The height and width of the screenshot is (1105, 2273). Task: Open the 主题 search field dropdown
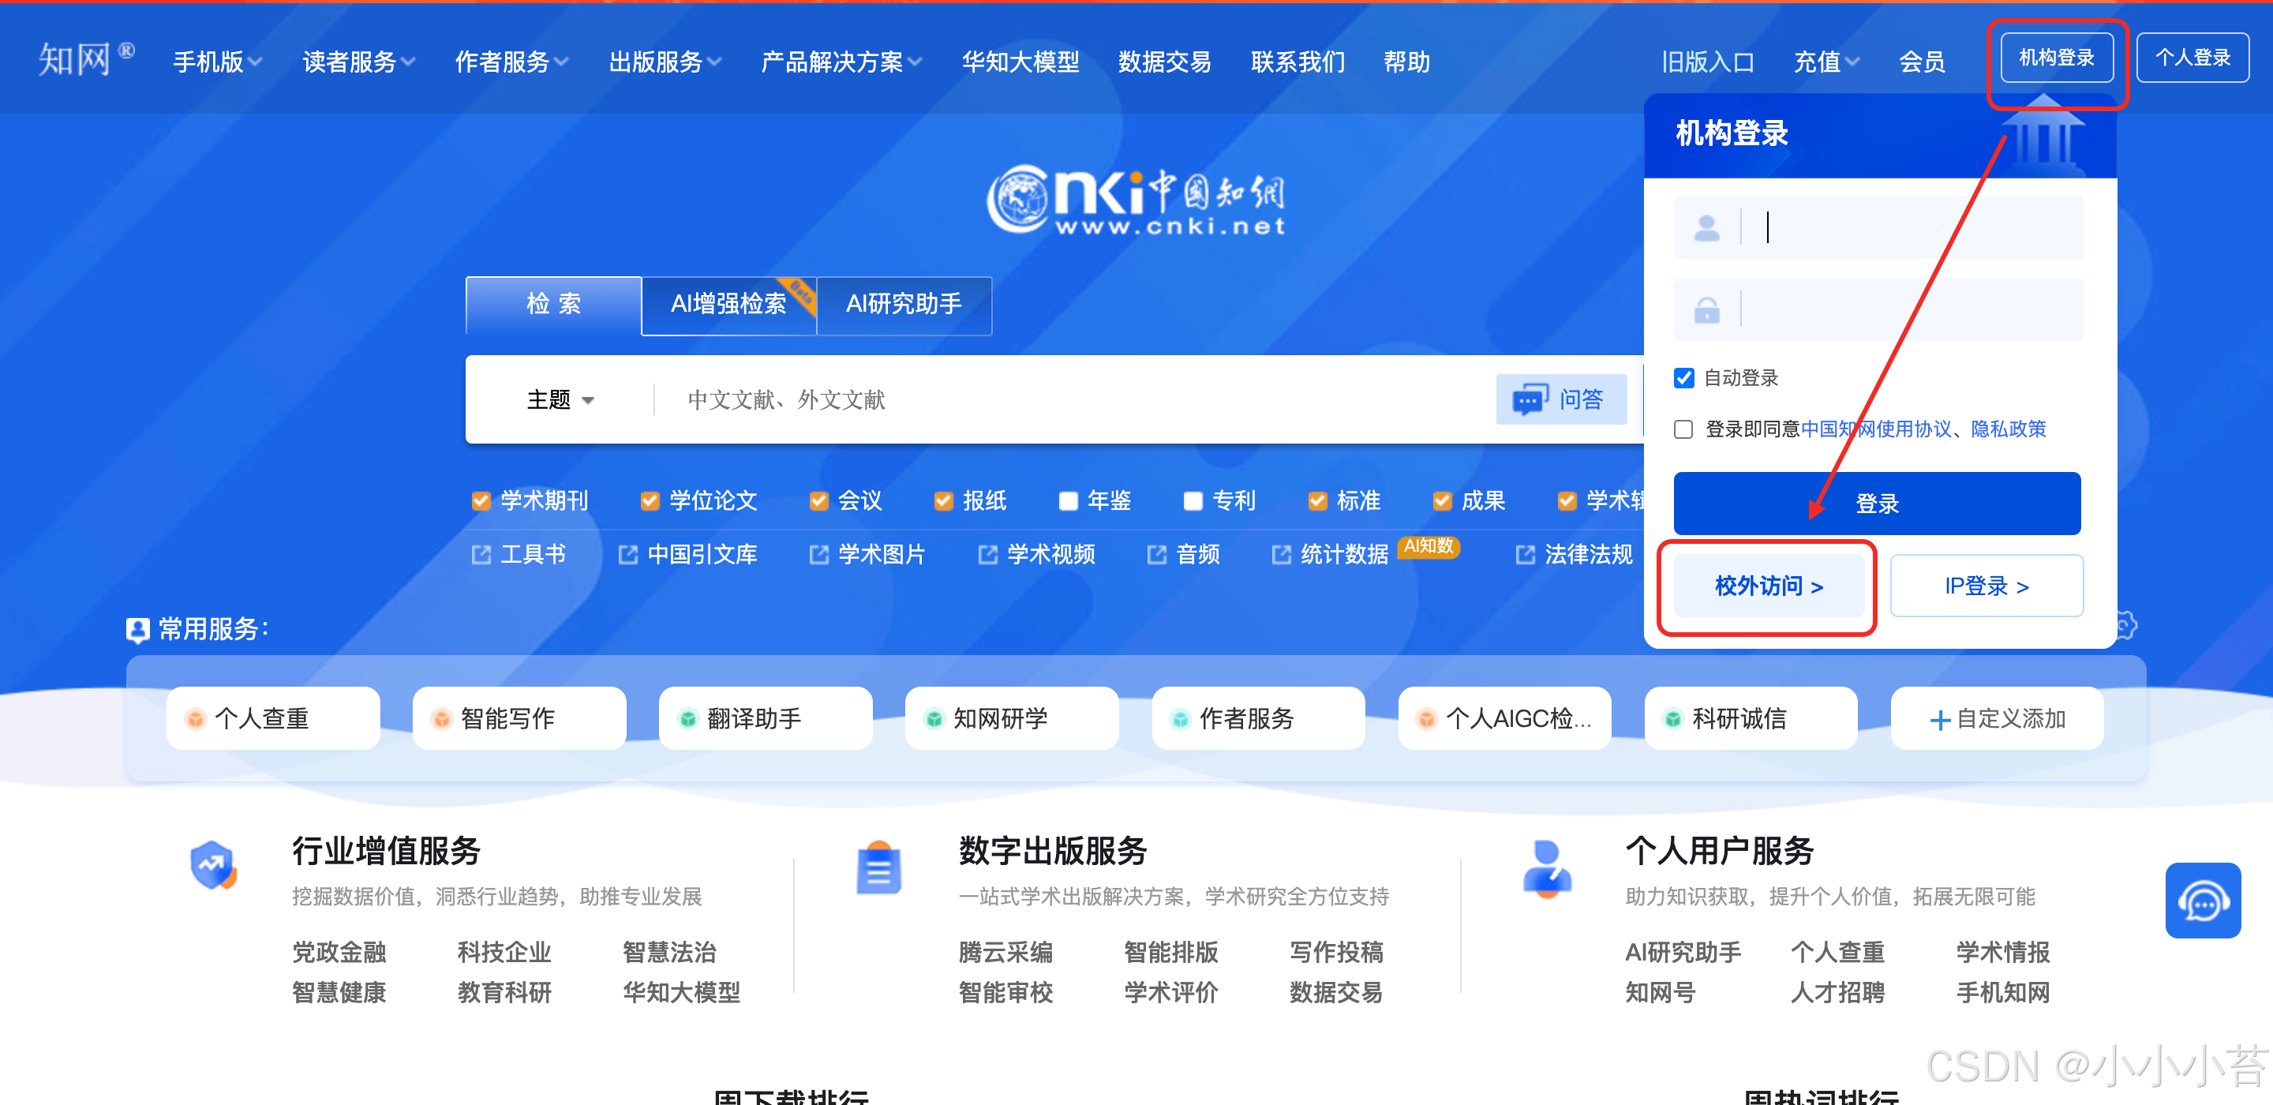pos(560,400)
